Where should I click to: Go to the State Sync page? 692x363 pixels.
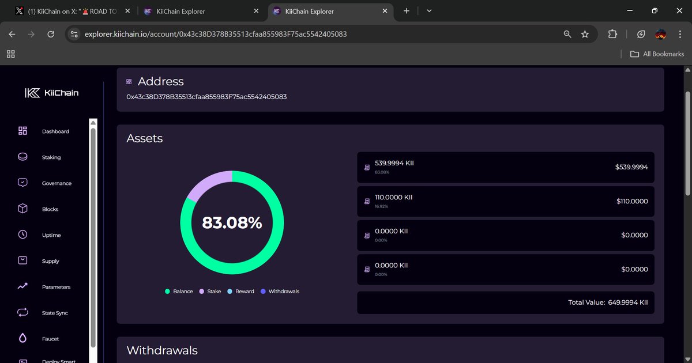tap(55, 313)
